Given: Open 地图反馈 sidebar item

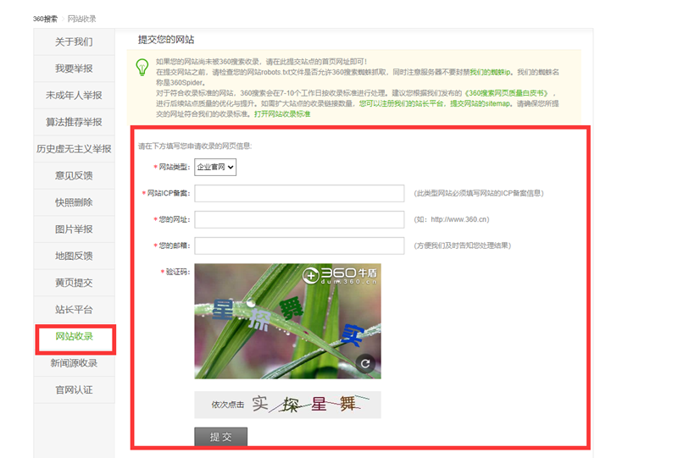Looking at the screenshot, I should pos(74,257).
